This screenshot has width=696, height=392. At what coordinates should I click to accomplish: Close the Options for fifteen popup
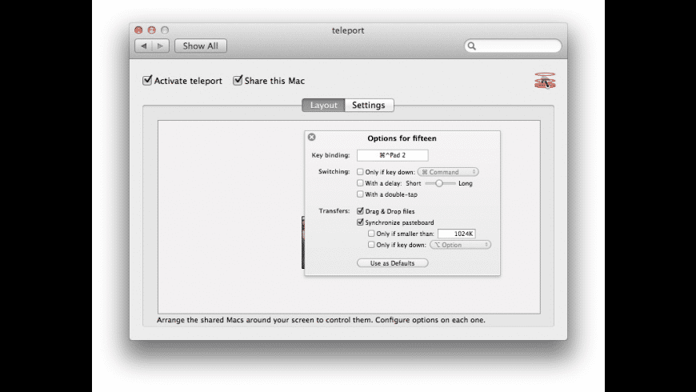312,137
